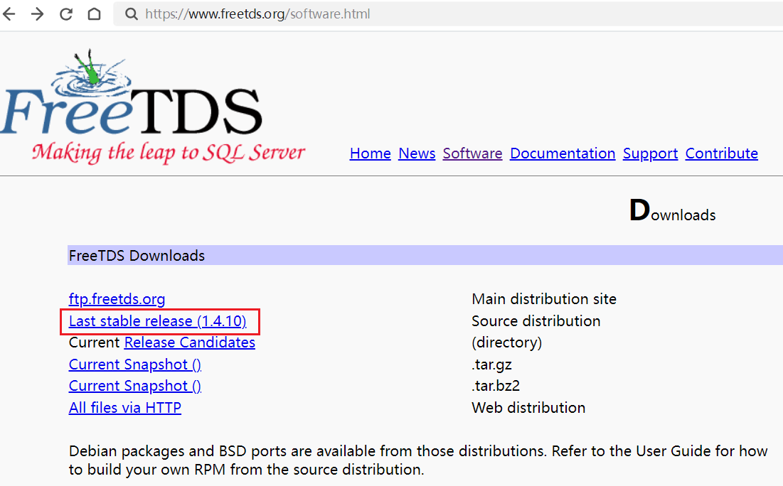Open the Support navigation link
The height and width of the screenshot is (486, 783).
click(650, 153)
